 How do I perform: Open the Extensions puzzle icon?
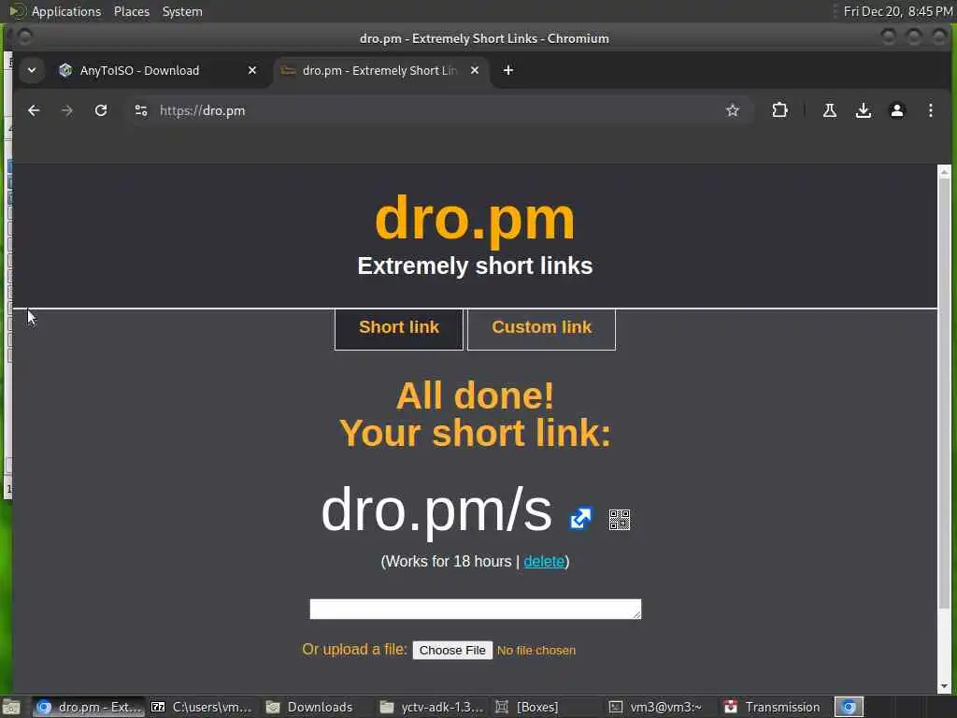[779, 110]
